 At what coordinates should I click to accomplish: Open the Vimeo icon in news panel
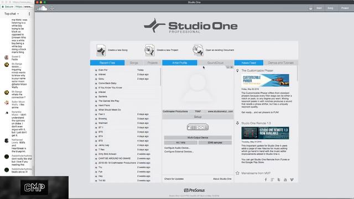coord(292,180)
